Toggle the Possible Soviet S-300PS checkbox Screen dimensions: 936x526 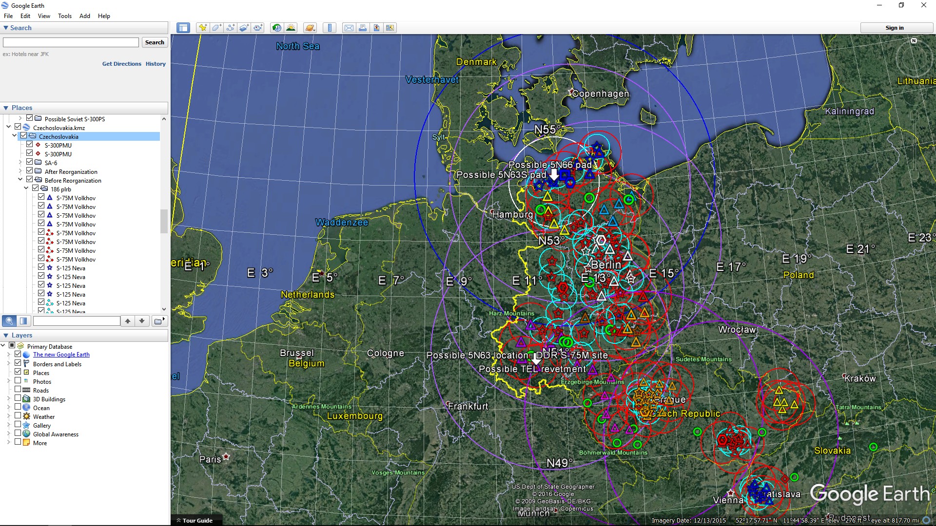pos(30,119)
